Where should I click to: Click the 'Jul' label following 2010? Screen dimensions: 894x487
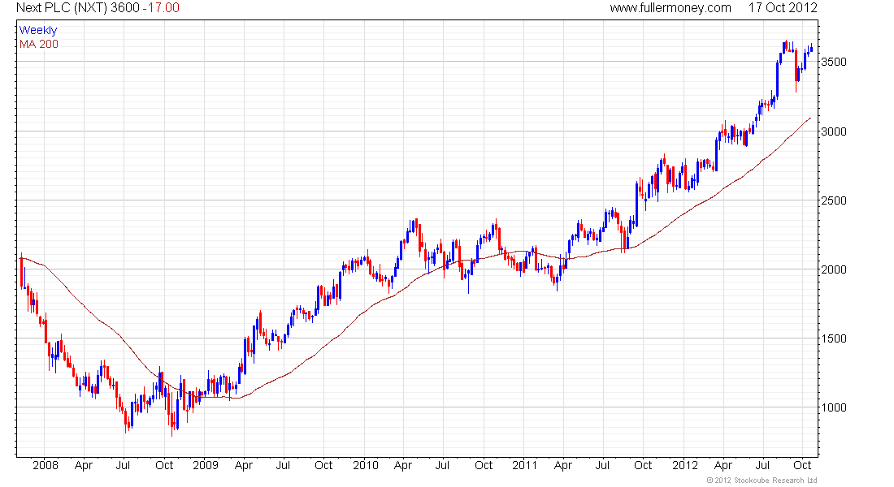pos(442,465)
